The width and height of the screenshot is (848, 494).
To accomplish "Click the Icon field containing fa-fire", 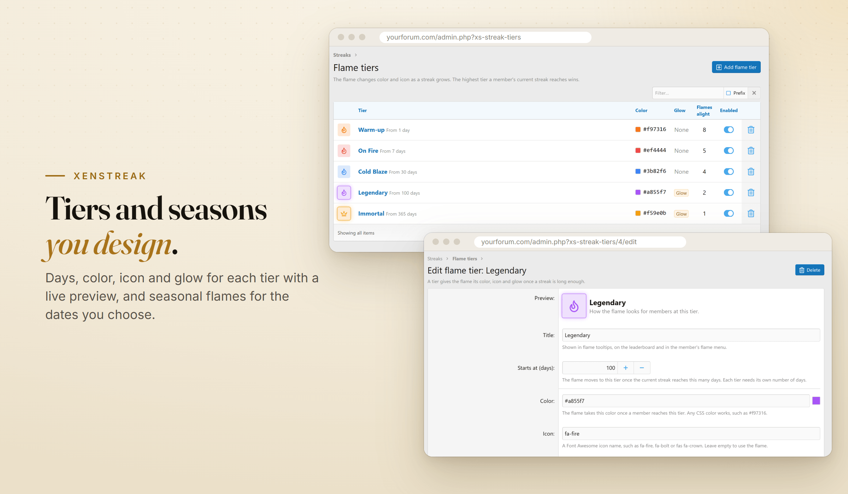I will click(x=691, y=434).
